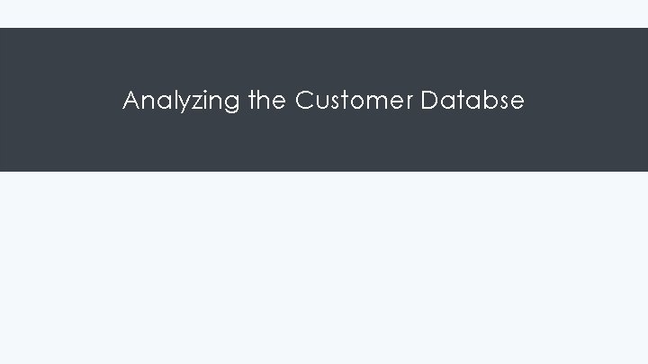Click the letter "m" in Customer
The image size is (648, 364).
pos(376,102)
